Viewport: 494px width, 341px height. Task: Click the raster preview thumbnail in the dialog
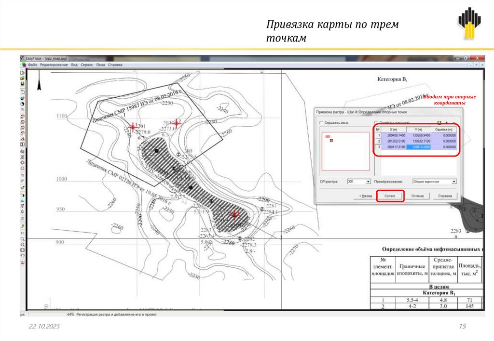coord(345,151)
